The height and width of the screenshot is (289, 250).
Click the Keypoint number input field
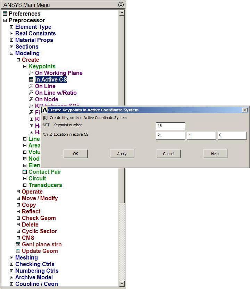coord(170,126)
